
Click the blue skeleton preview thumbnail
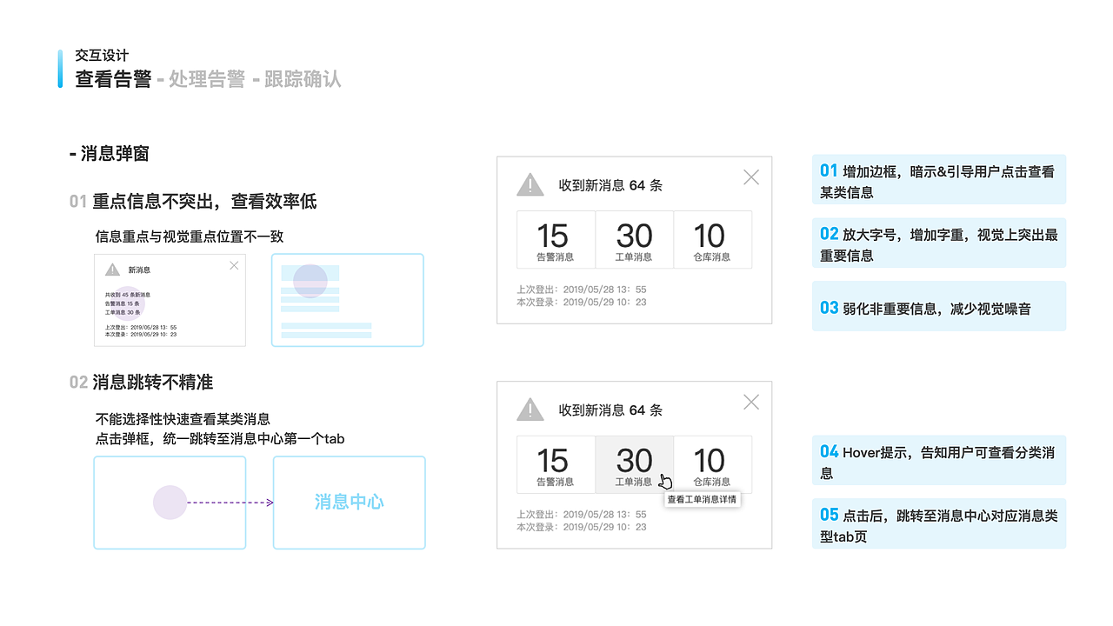pyautogui.click(x=347, y=300)
